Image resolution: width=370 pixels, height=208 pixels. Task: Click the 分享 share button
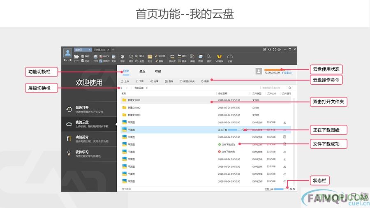pos(154,81)
